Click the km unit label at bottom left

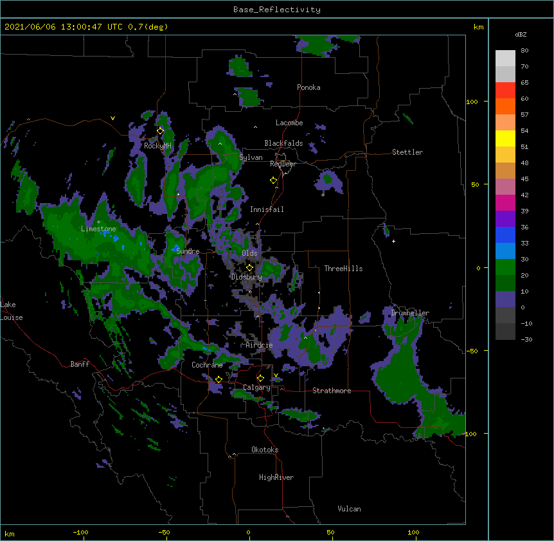point(10,533)
